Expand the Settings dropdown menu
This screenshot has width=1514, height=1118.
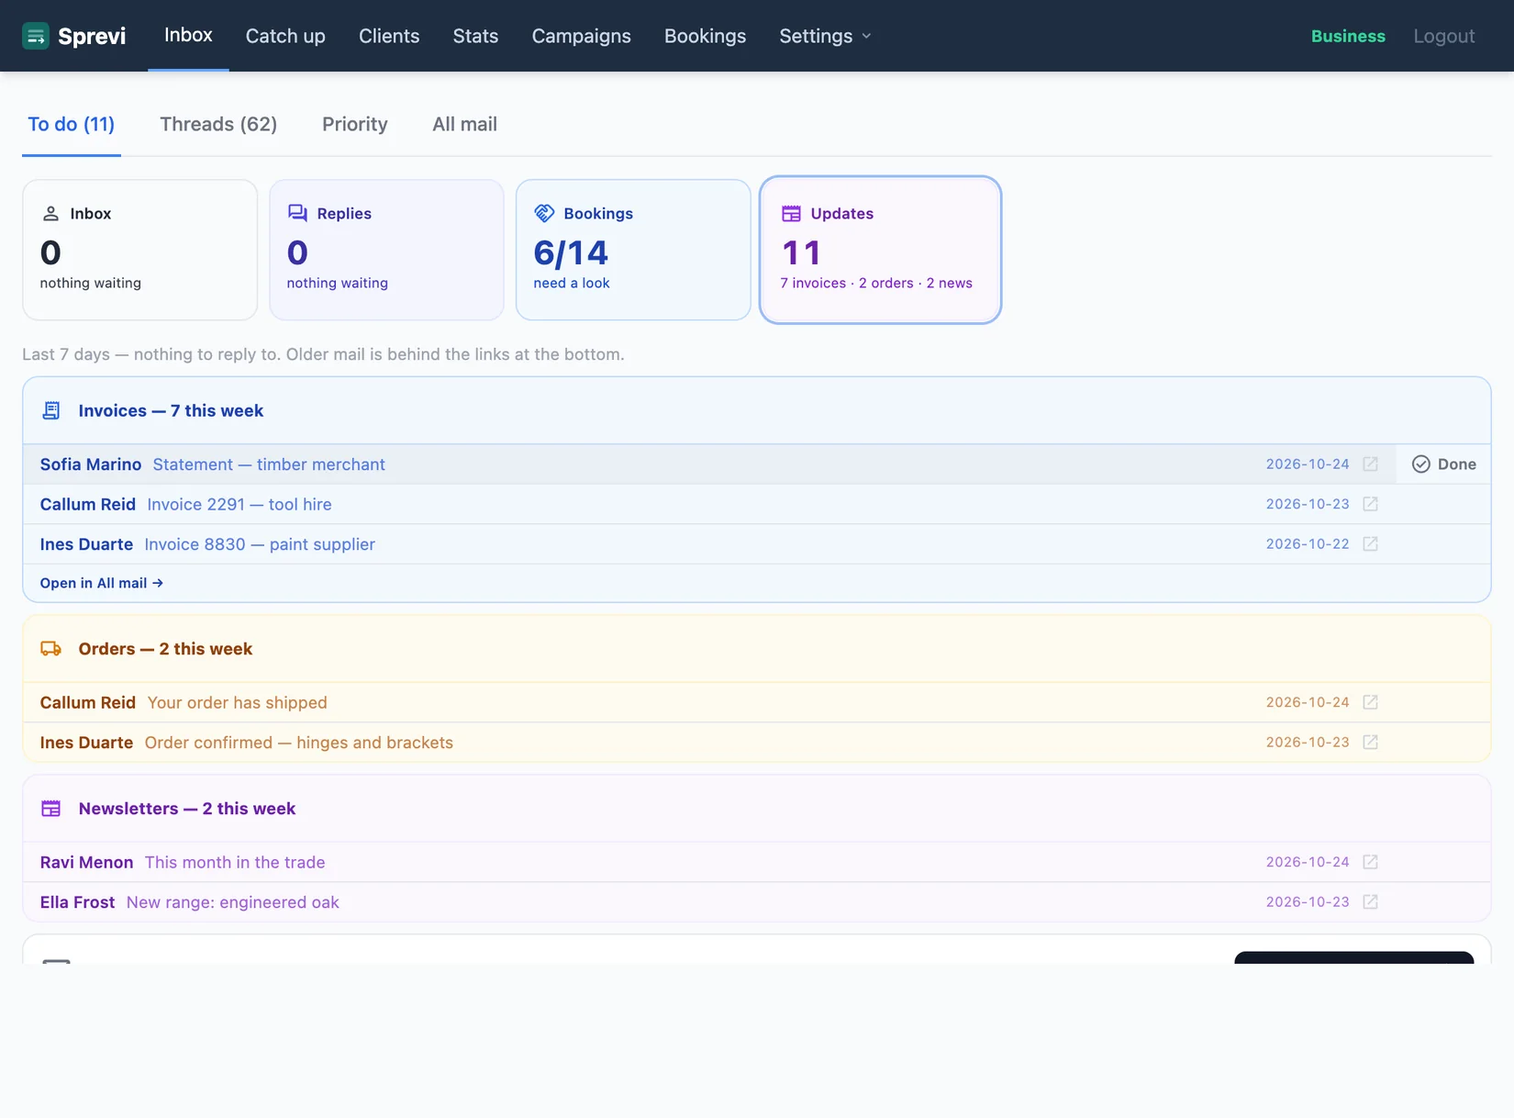point(825,36)
